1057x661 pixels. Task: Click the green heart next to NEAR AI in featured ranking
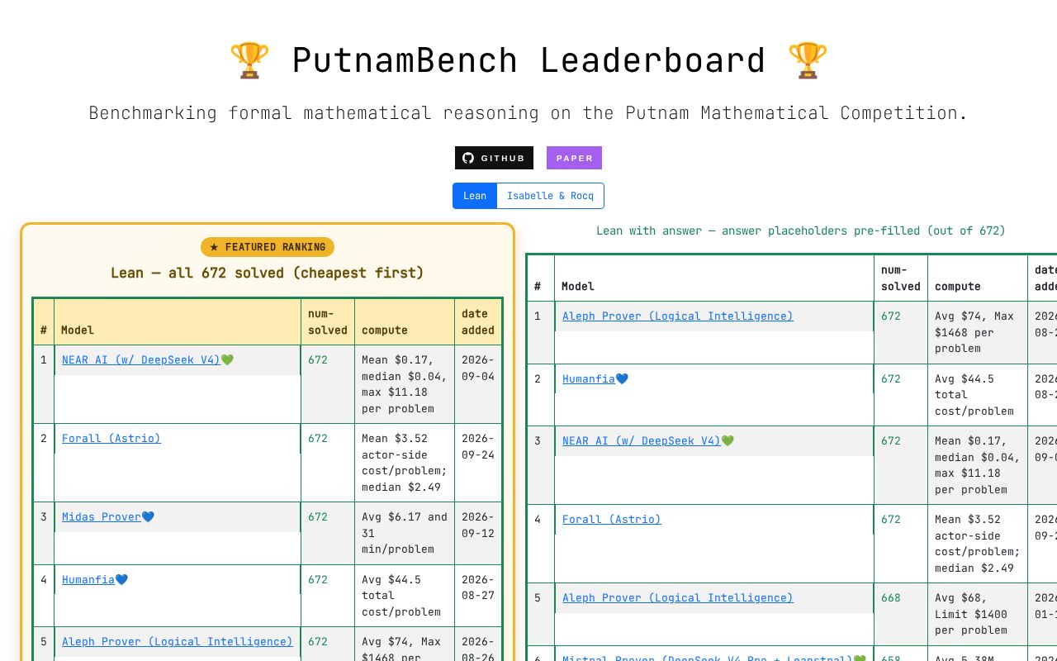click(x=228, y=359)
